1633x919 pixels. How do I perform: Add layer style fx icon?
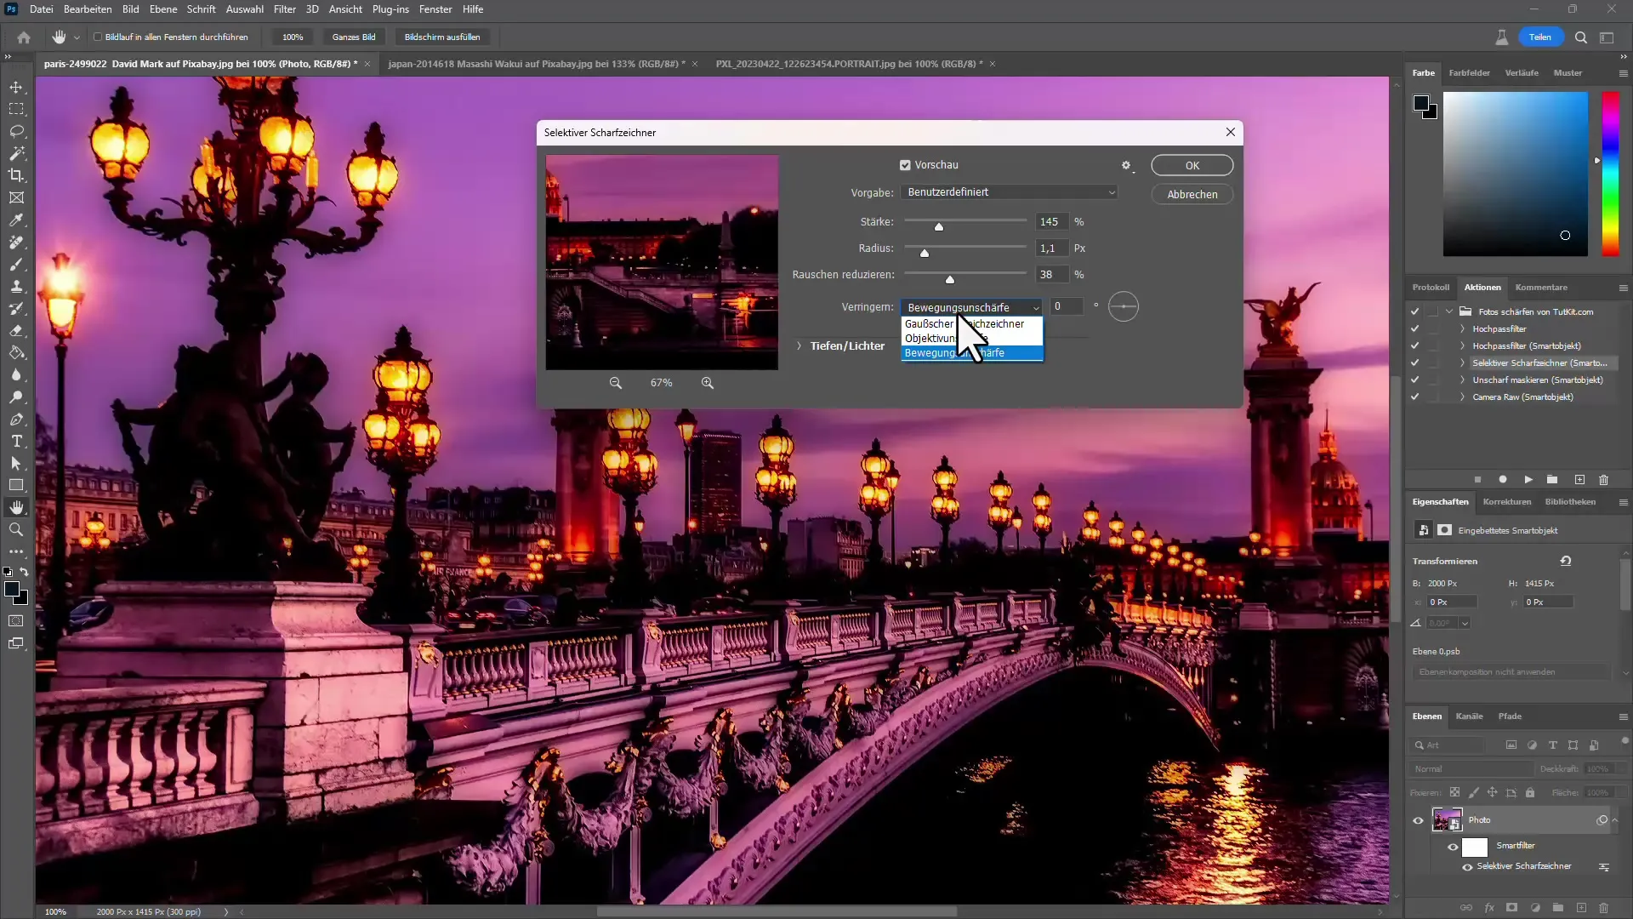pos(1488,908)
